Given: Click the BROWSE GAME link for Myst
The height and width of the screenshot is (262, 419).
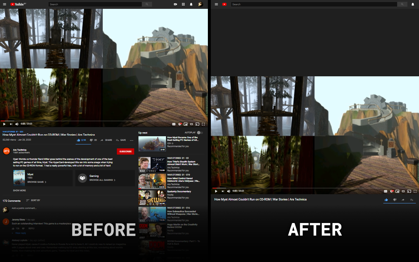Looking at the screenshot, I should (37, 182).
